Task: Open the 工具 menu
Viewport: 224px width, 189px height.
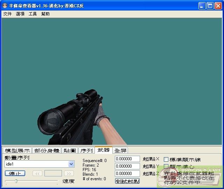Action: pos(33,14)
